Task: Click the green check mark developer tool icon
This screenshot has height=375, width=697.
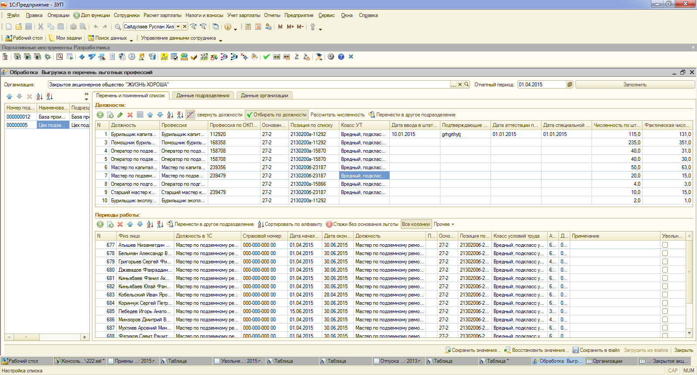Action: click(x=266, y=57)
